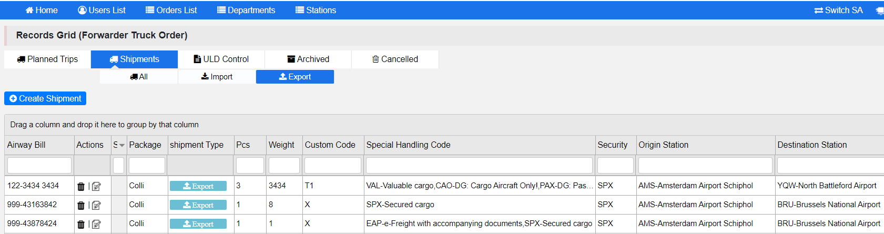884x234 pixels.
Task: Open edit icon for airway bill 999-43163842
Action: [96, 205]
